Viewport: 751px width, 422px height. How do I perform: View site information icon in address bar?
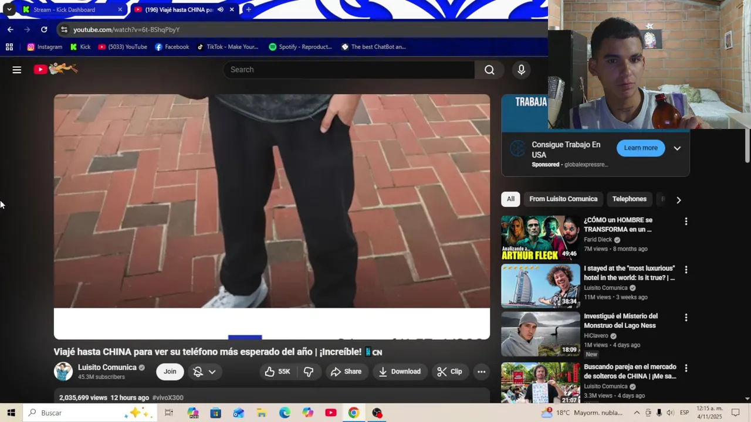(65, 29)
